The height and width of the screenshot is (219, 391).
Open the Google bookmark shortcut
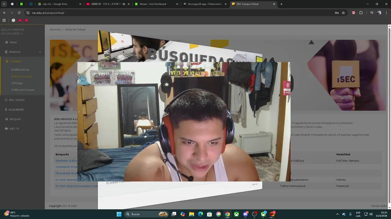[13, 20]
